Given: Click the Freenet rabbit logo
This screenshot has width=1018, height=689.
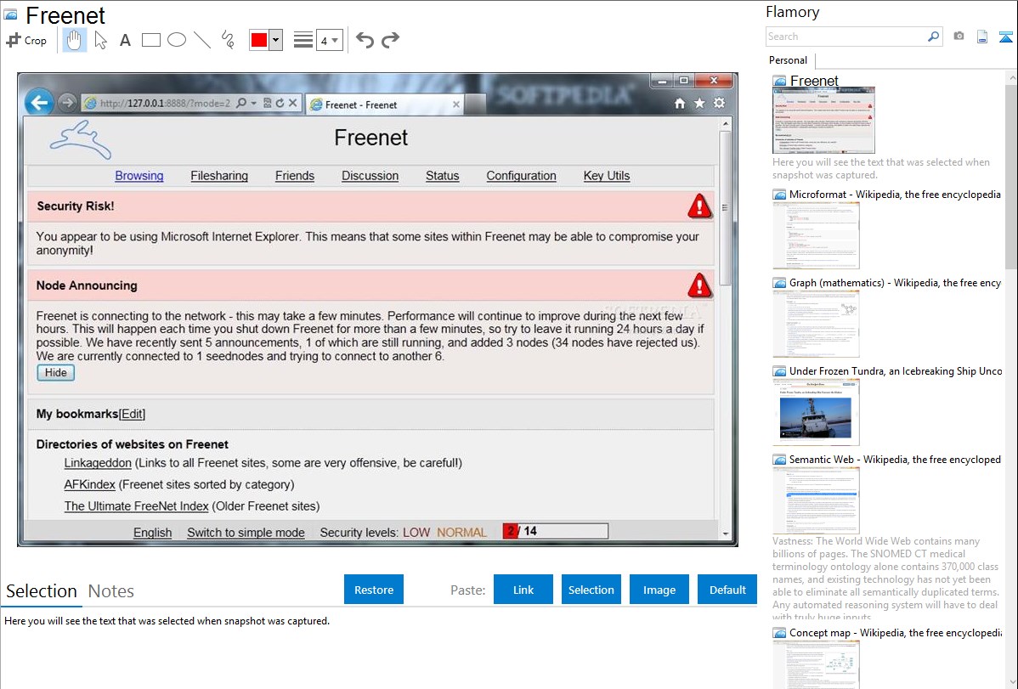Looking at the screenshot, I should [x=81, y=139].
